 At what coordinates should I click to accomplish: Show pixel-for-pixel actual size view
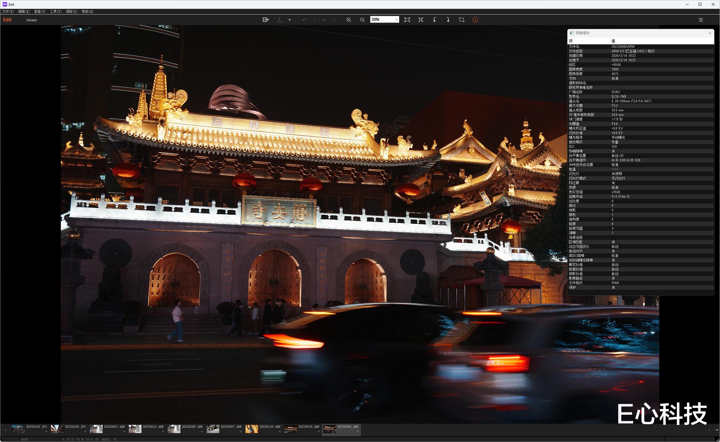pyautogui.click(x=421, y=20)
